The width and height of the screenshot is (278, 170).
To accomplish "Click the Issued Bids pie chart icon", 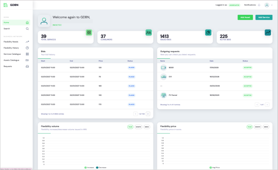I will (x=208, y=33).
